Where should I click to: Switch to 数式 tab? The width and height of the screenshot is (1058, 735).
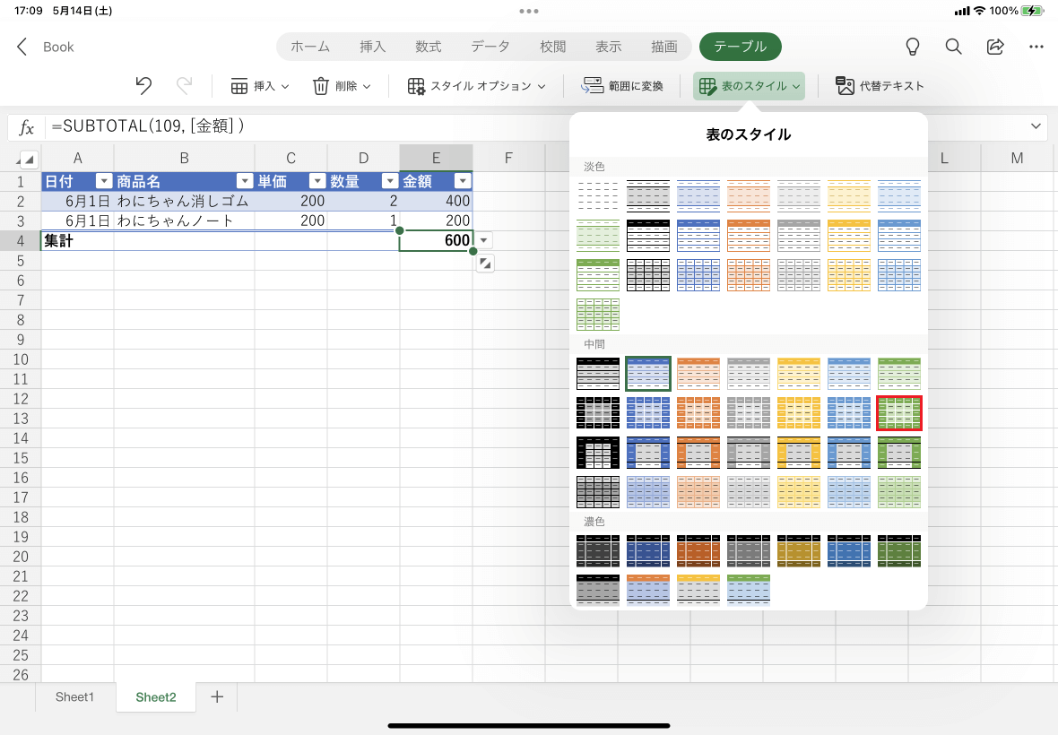pyautogui.click(x=428, y=47)
